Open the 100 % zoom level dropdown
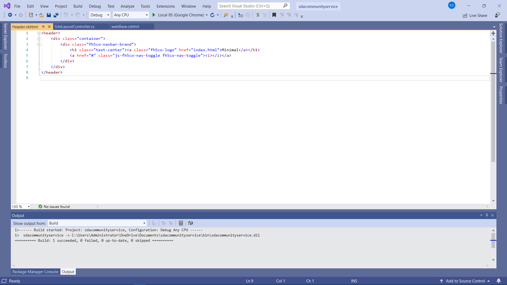This screenshot has height=285, width=507. coord(21,207)
